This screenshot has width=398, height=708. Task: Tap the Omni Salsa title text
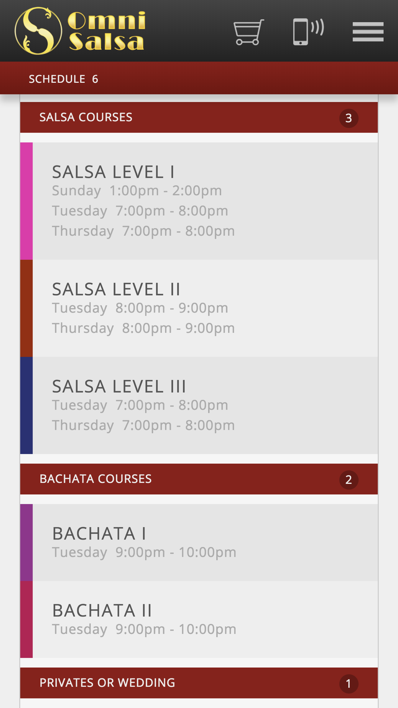tap(106, 31)
